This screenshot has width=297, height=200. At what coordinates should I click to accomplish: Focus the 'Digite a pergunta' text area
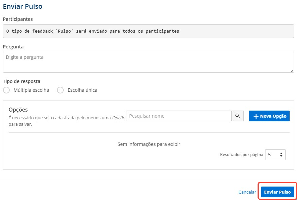click(x=148, y=62)
